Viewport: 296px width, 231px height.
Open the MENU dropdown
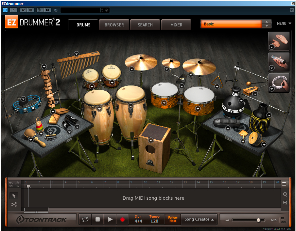coord(284,23)
